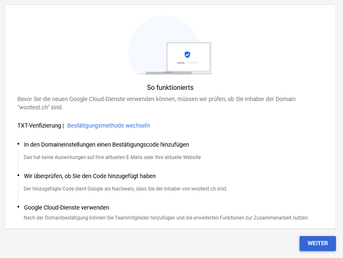The height and width of the screenshot is (258, 343).
Task: Click 'Wir überprüfen, ob Sie den Code hinzugefügt haben'
Action: pyautogui.click(x=90, y=176)
